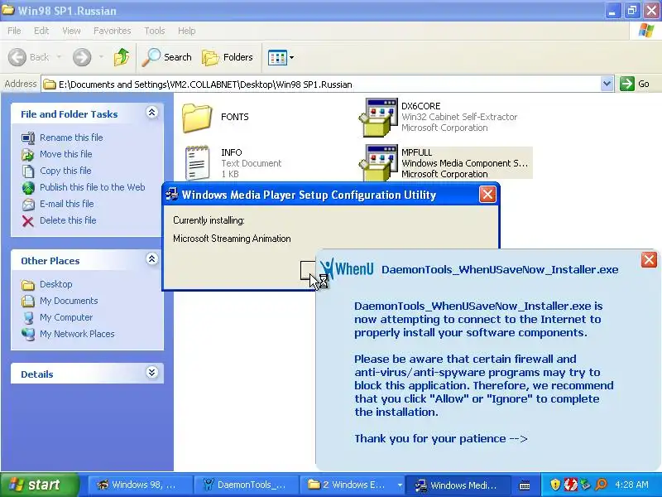Collapse the Other Places panel
Screen dimensions: 662x497
pos(152,259)
